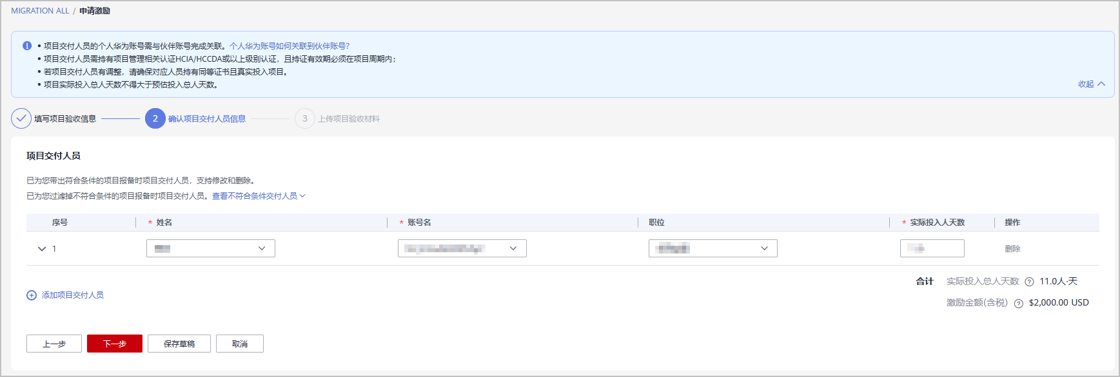Open the 姓名 dropdown in row 1
This screenshot has width=1120, height=377.
tap(211, 248)
